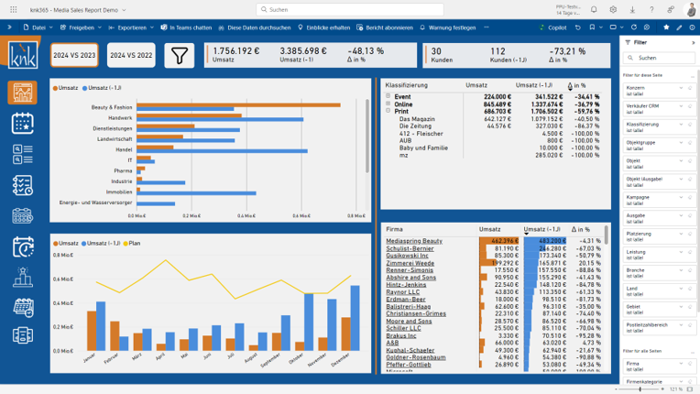
Task: Expand the Ausgabe filter card chevron
Action: tap(681, 215)
